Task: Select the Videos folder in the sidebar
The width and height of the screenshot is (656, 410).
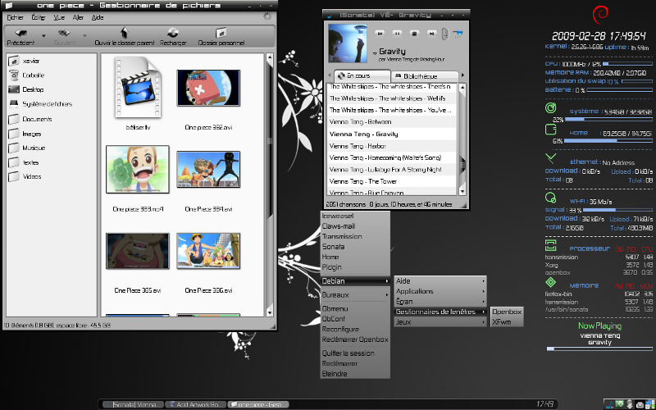Action: pos(26,176)
